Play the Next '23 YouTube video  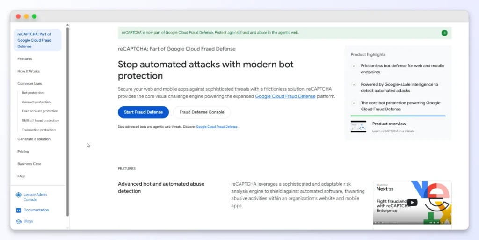(x=412, y=202)
